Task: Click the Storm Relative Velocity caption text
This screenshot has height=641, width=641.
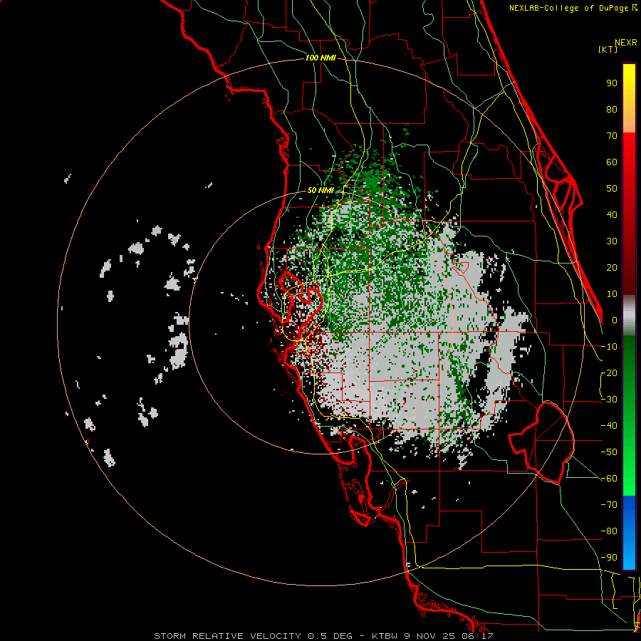Action: (x=324, y=636)
